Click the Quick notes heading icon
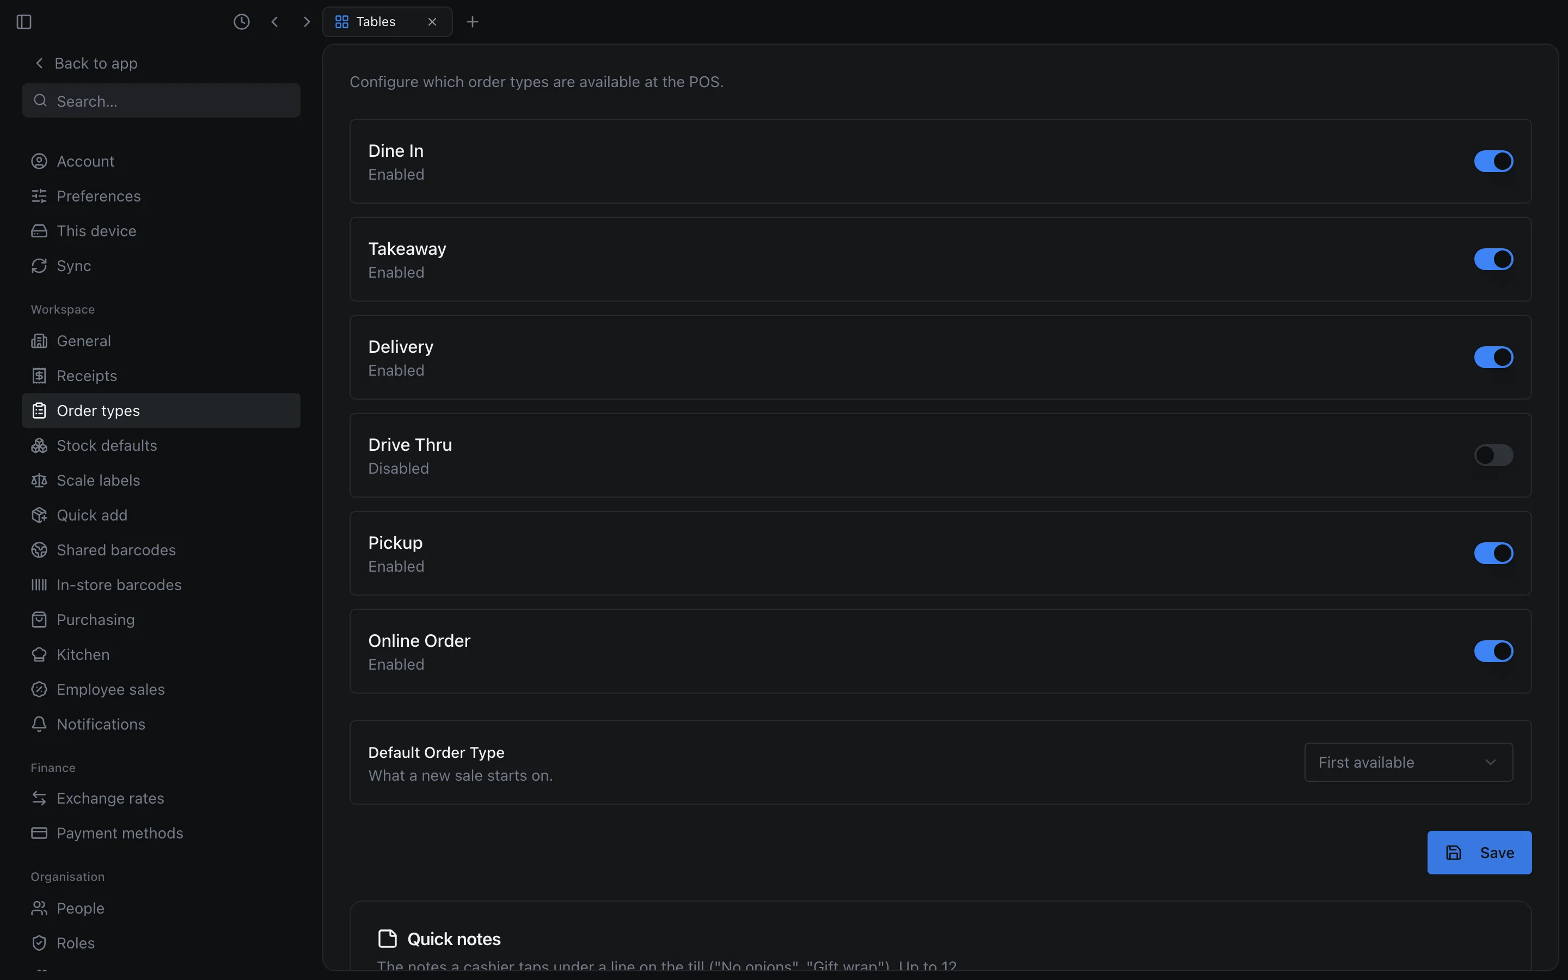 tap(388, 939)
